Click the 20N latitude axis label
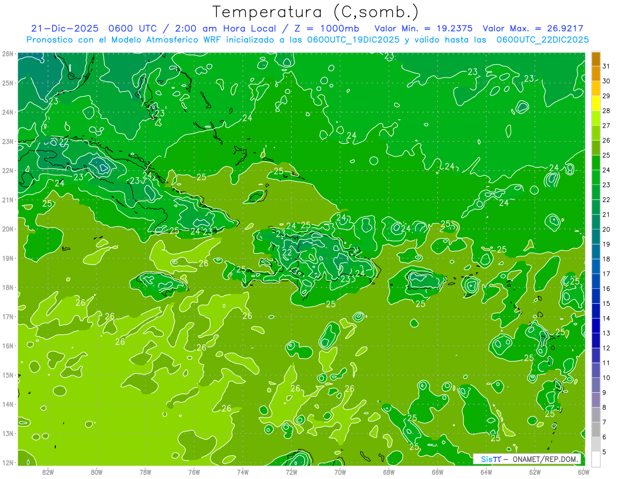 (x=7, y=229)
